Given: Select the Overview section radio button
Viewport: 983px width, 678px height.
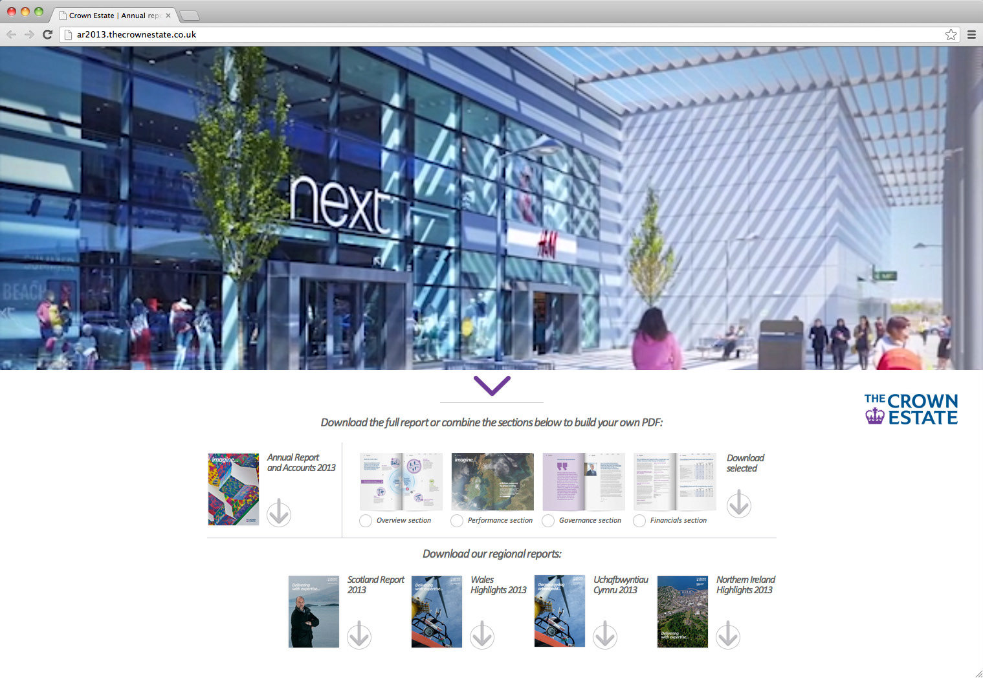Looking at the screenshot, I should click(x=366, y=521).
